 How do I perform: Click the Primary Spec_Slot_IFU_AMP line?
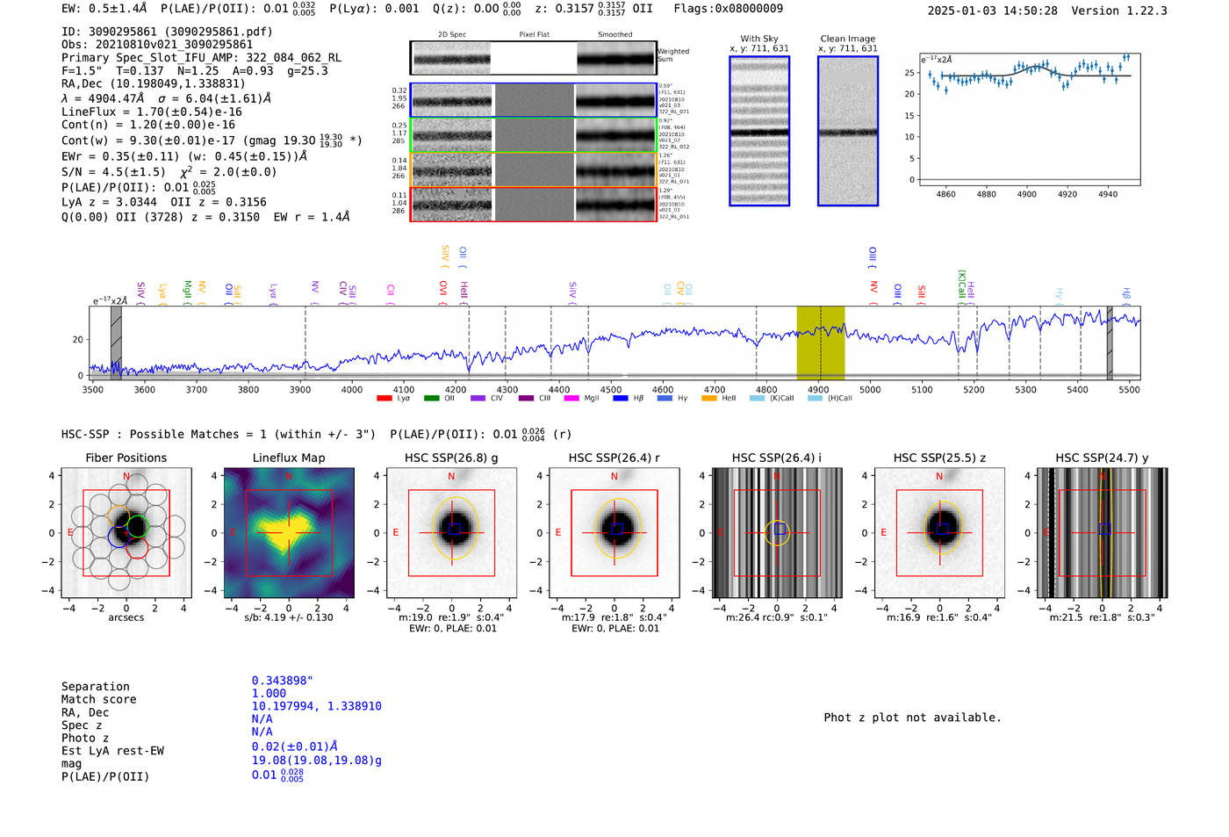pos(202,58)
